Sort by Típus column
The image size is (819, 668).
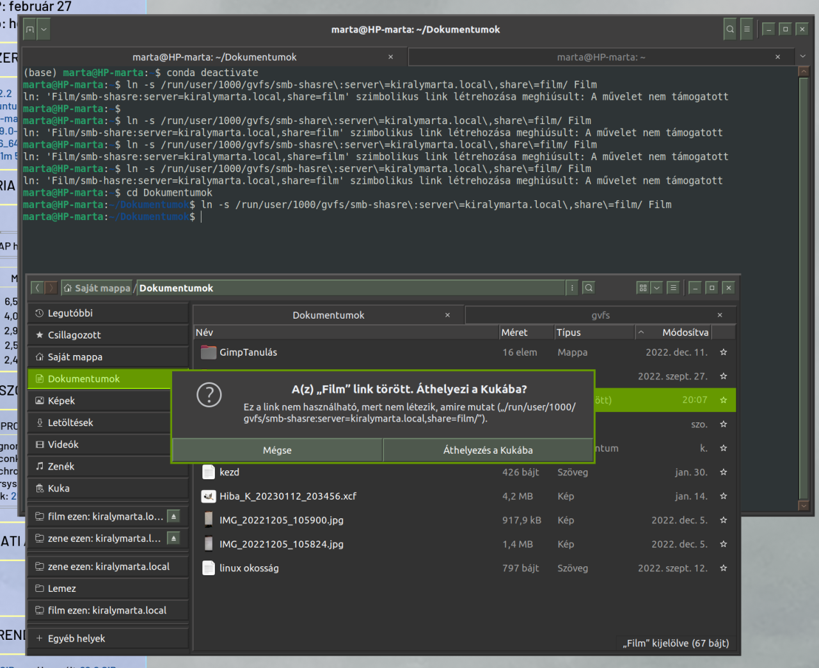[x=594, y=332]
